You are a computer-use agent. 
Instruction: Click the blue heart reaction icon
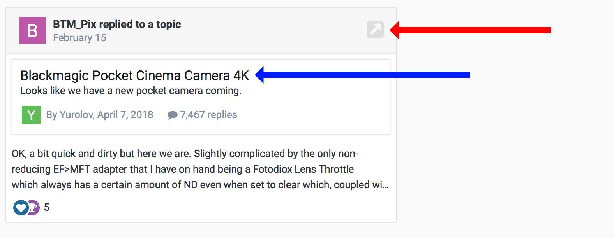coord(21,208)
